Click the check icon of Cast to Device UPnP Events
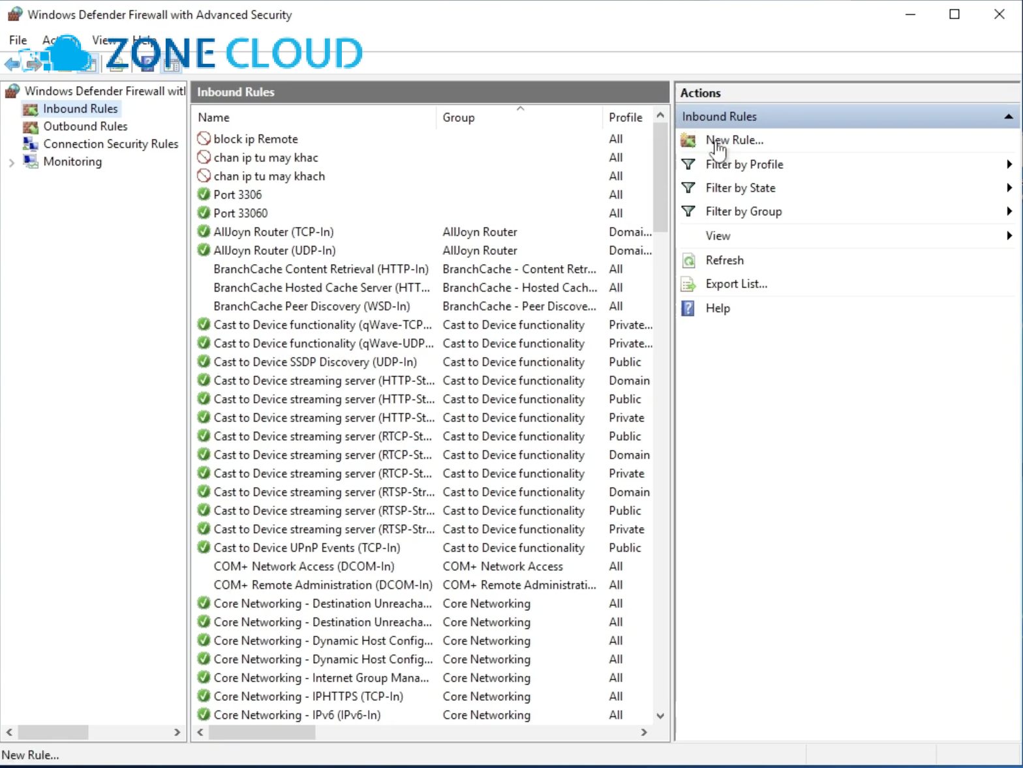Screen dimensions: 1023x768 (204, 548)
